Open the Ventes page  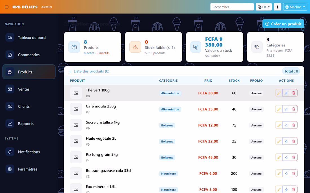click(29, 89)
